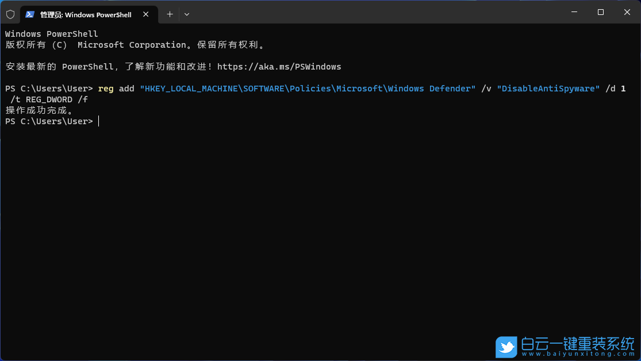Image resolution: width=641 pixels, height=361 pixels.
Task: Open a new terminal tab with the plus button
Action: tap(170, 14)
